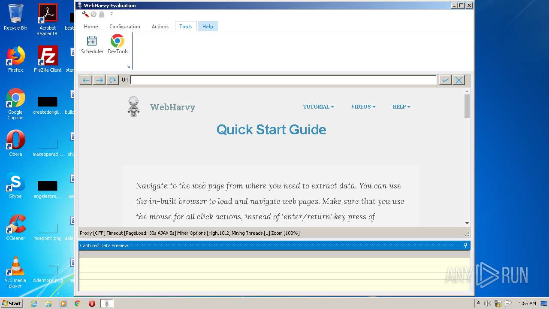Click the WebHarvy taskbar button
This screenshot has height=309, width=549.
point(107,303)
